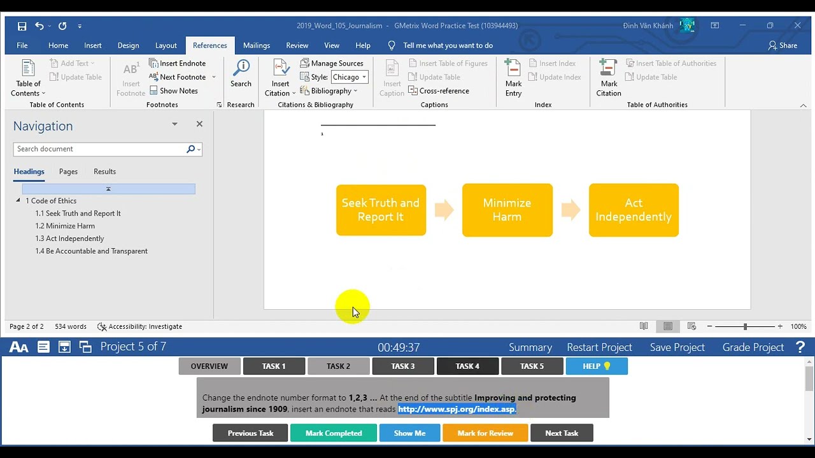Click the 100% zoom level
Image resolution: width=815 pixels, height=458 pixels.
tap(798, 326)
